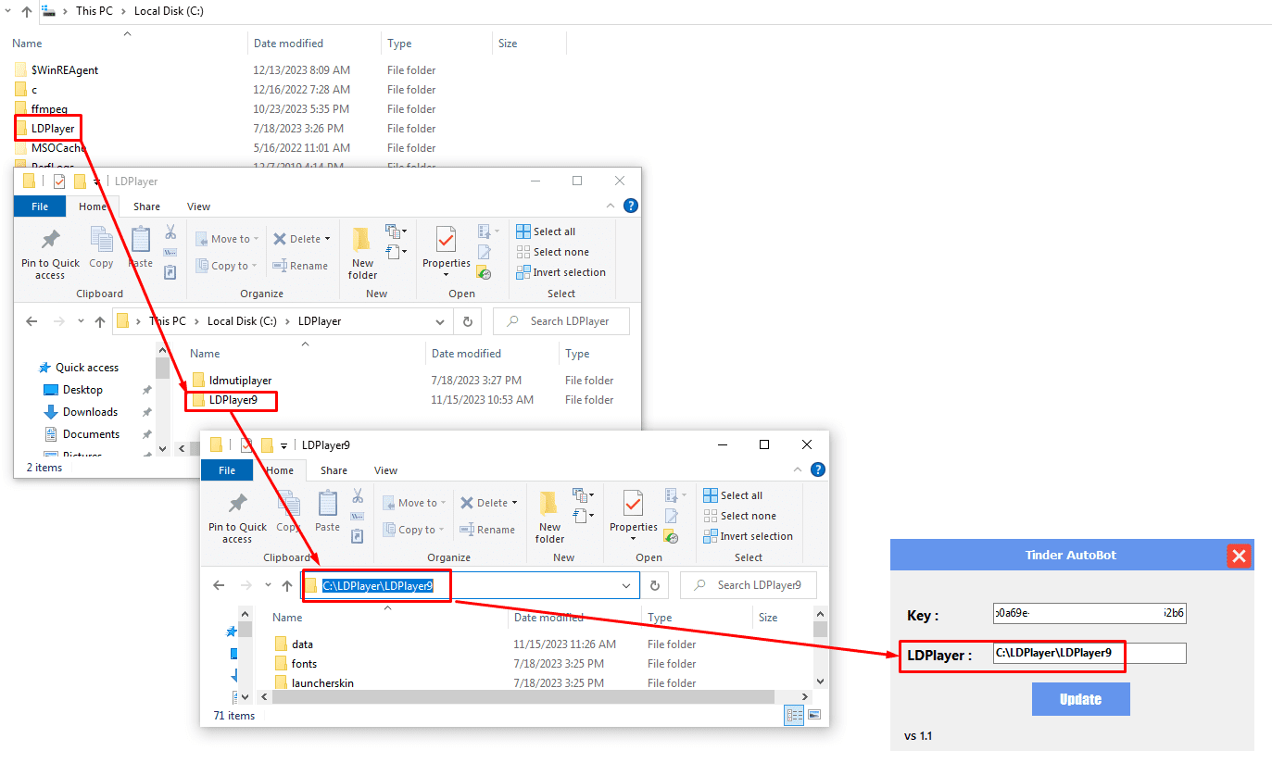Collapse the ribbon in the LDPlayer9 window

point(800,470)
